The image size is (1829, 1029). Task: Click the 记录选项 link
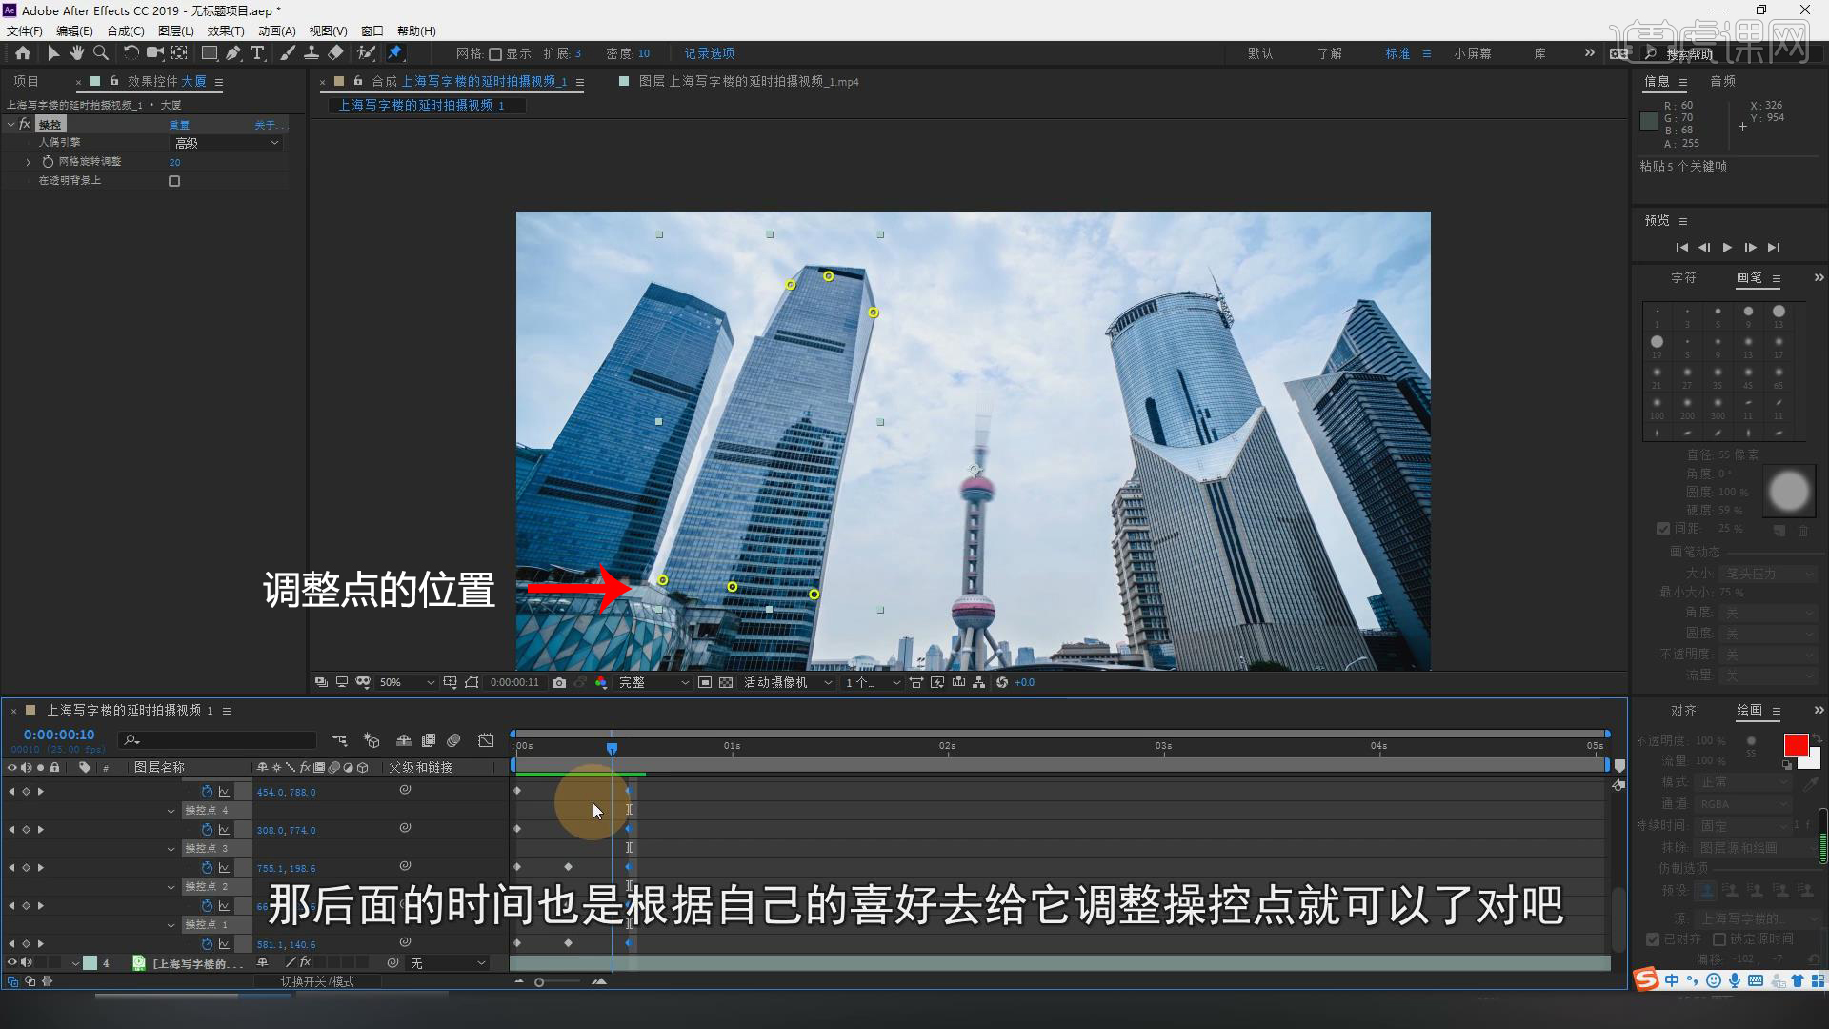(709, 54)
